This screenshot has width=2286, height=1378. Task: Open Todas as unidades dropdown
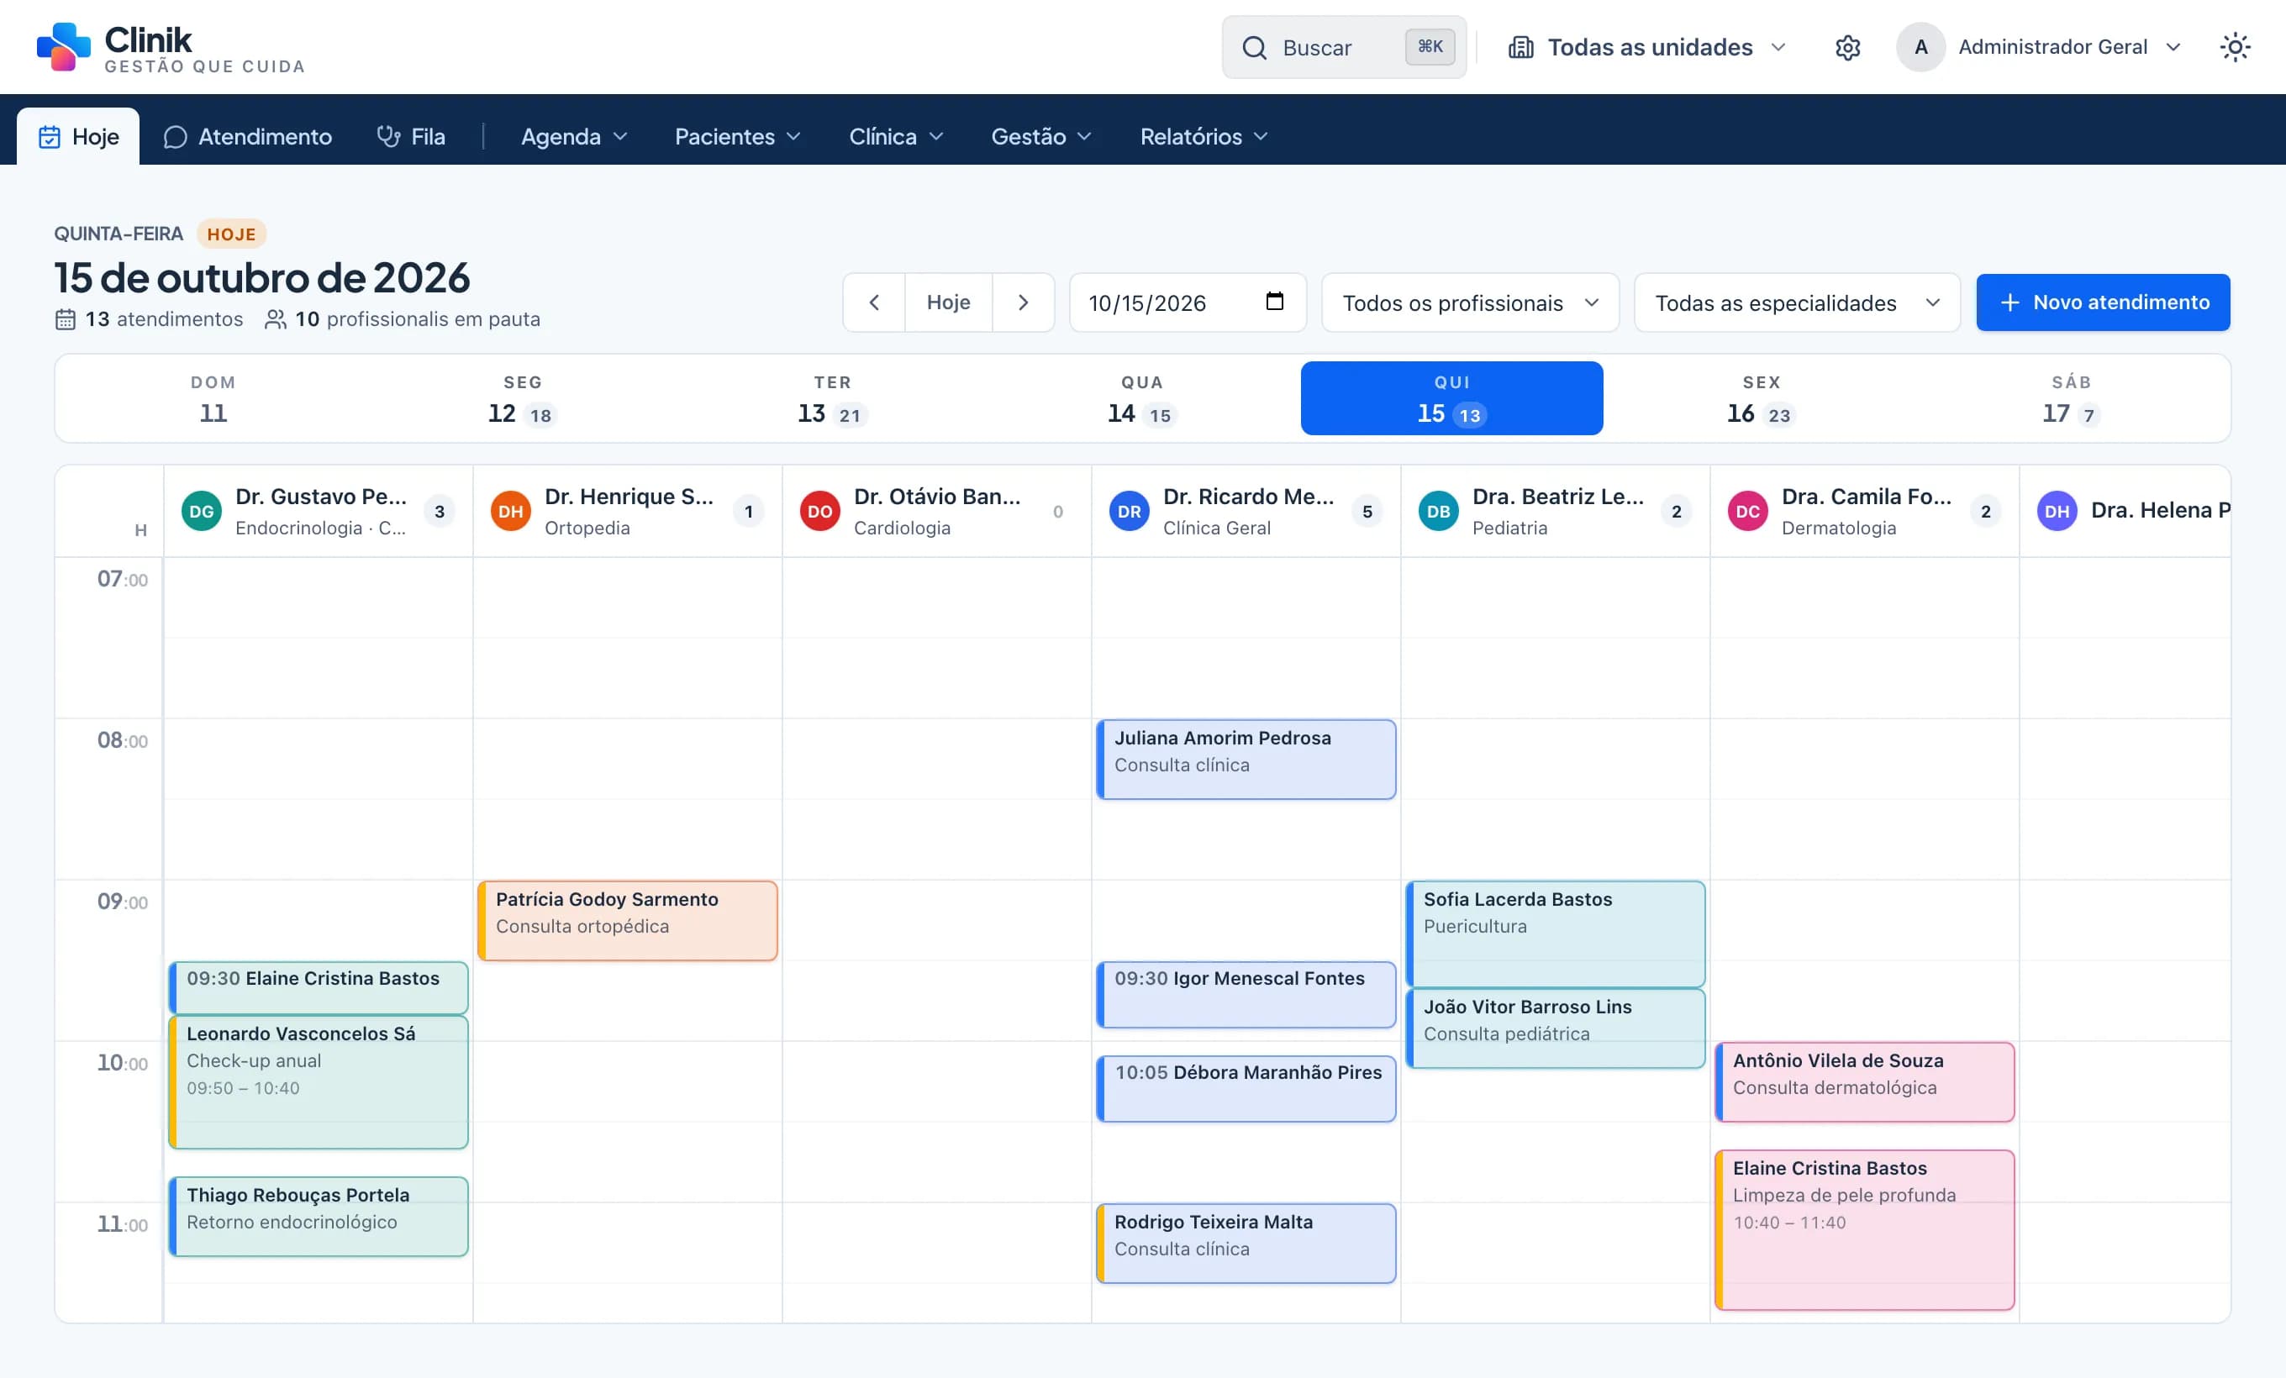1646,47
